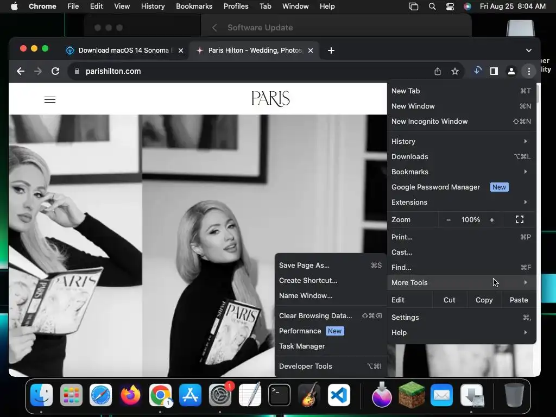This screenshot has height=417, width=556.
Task: Expand the Extensions submenu
Action: point(460,203)
